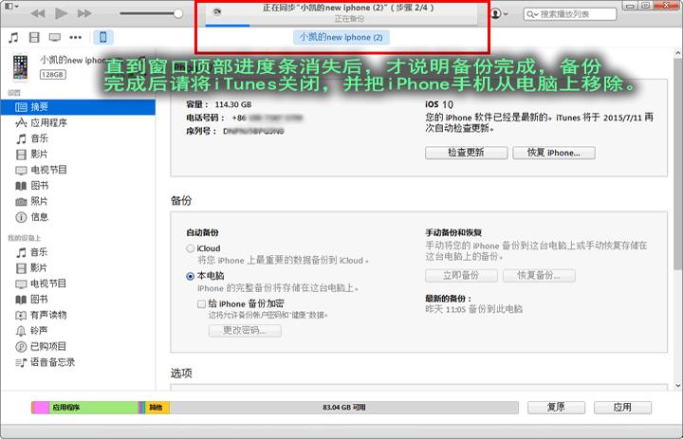Viewport: 683px width, 439px height.
Task: Click the 更改密码... button
Action: [245, 331]
